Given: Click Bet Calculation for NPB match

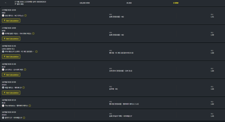Looking at the screenshot, I should (11, 39).
